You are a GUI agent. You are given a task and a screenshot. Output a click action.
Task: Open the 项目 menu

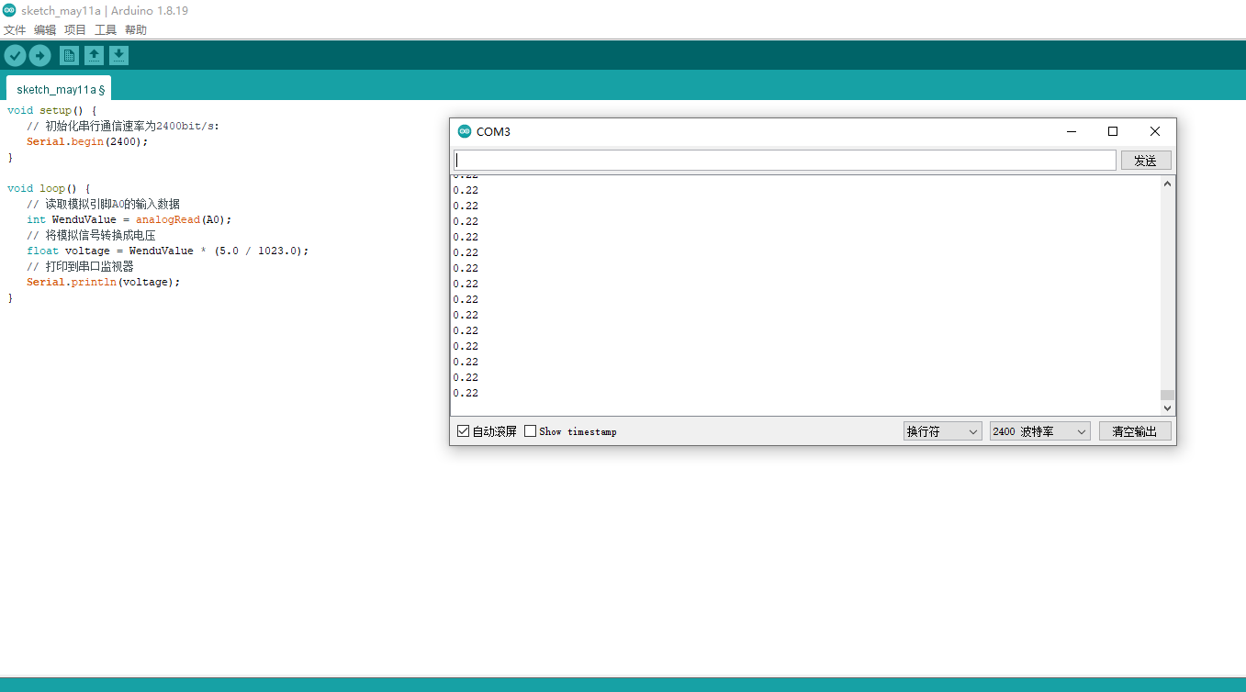tap(75, 30)
